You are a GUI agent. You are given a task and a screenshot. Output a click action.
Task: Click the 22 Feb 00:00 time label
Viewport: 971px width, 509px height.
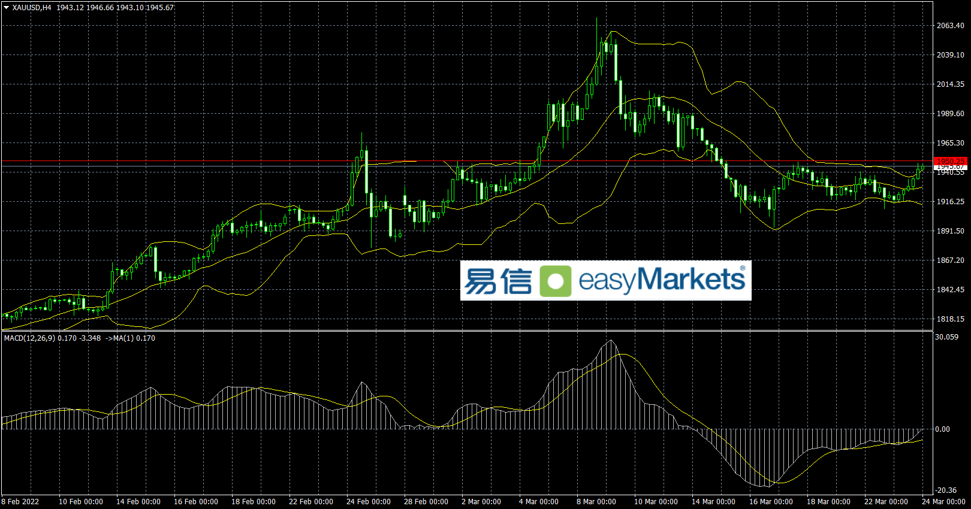[x=311, y=502]
